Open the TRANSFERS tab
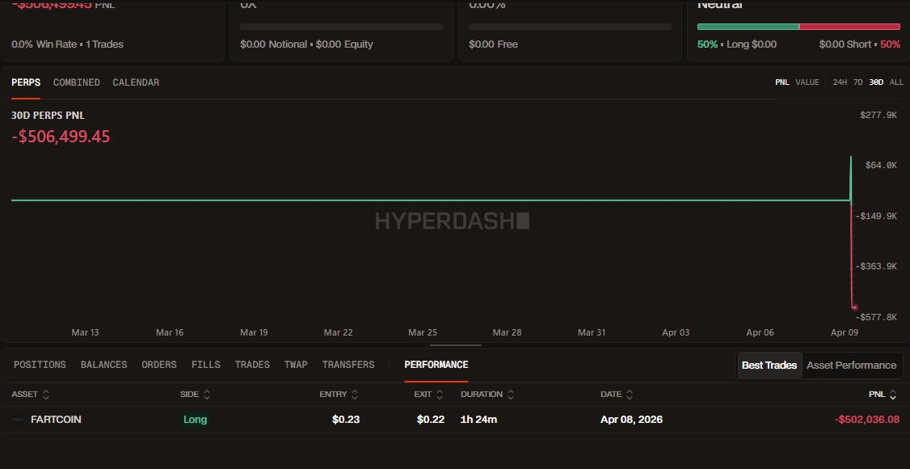 click(x=348, y=365)
